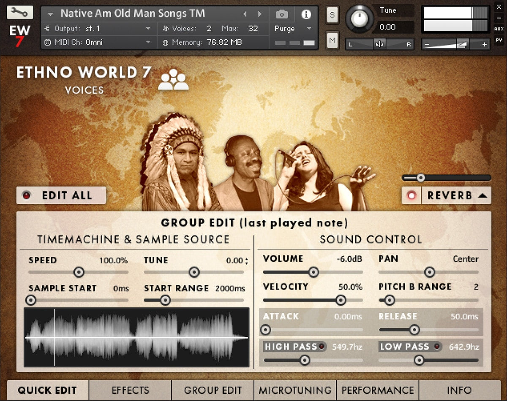Enable the High Pass filter
This screenshot has width=507, height=401.
(x=322, y=347)
